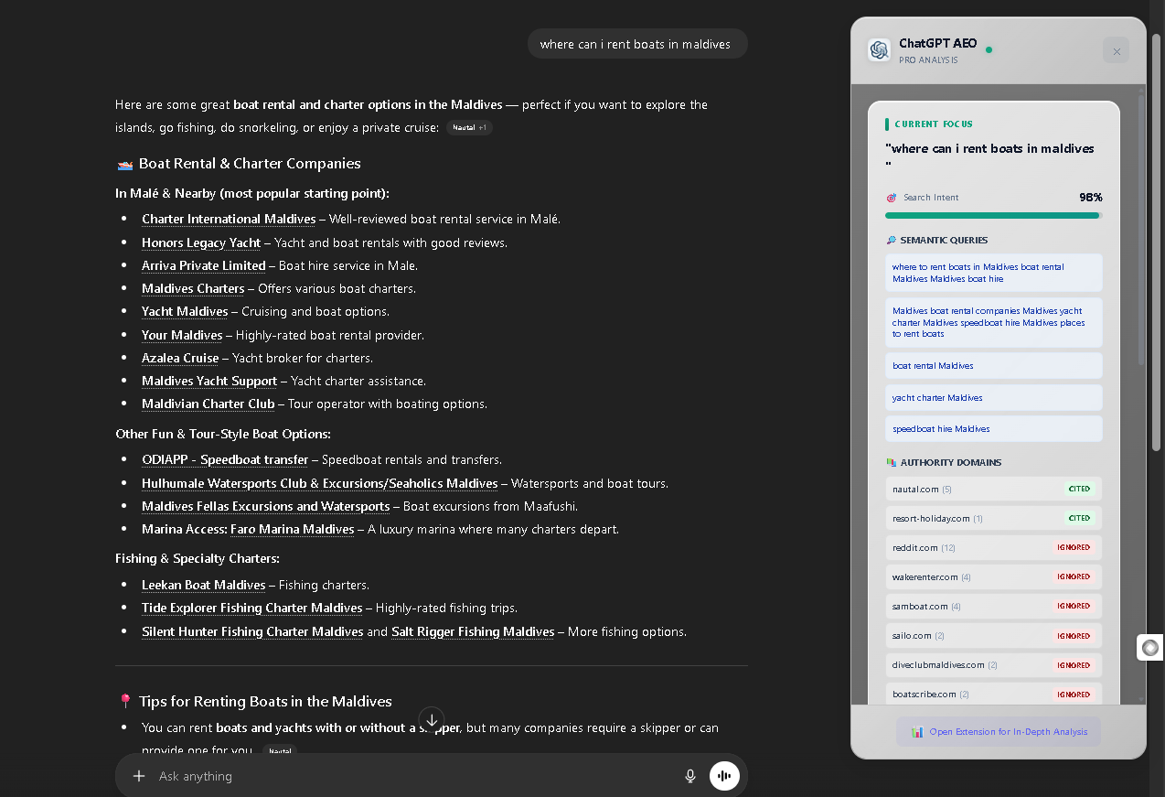1165x797 pixels.
Task: Click the microphone dictation icon
Action: coord(690,776)
